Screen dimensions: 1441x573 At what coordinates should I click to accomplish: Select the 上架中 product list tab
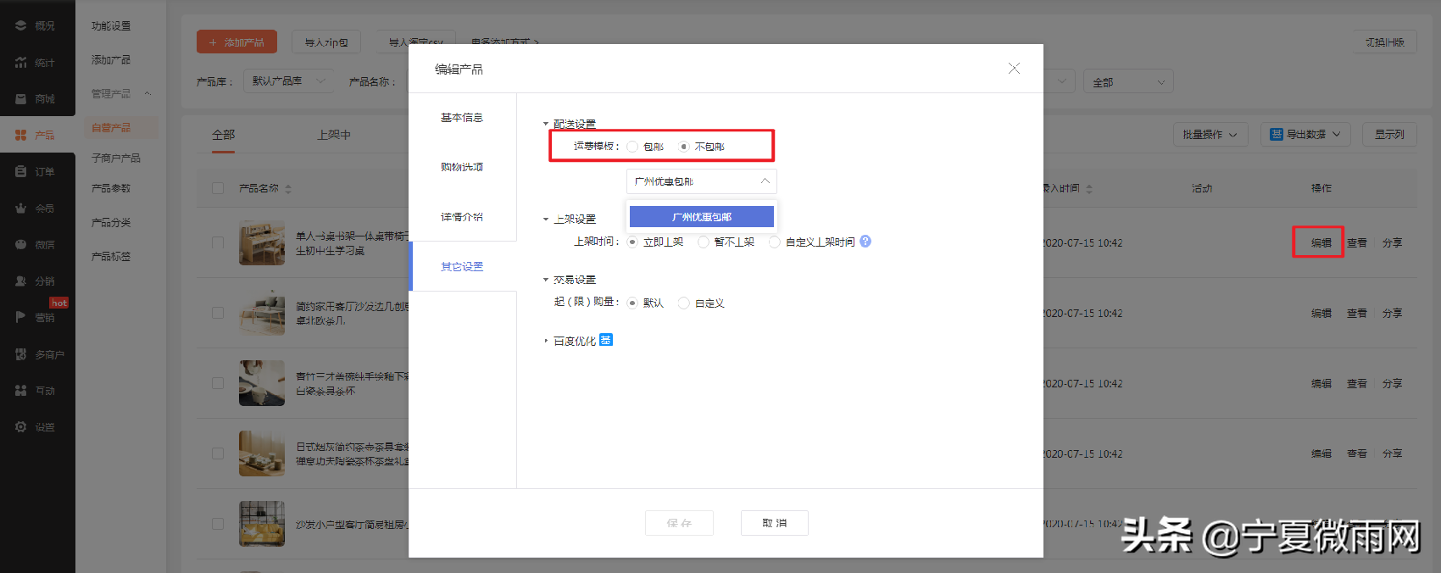pos(334,135)
